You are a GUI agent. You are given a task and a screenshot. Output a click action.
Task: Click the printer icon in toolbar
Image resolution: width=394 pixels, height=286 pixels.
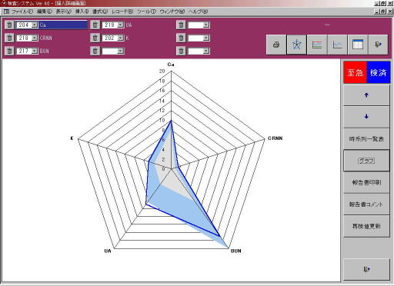[x=276, y=45]
